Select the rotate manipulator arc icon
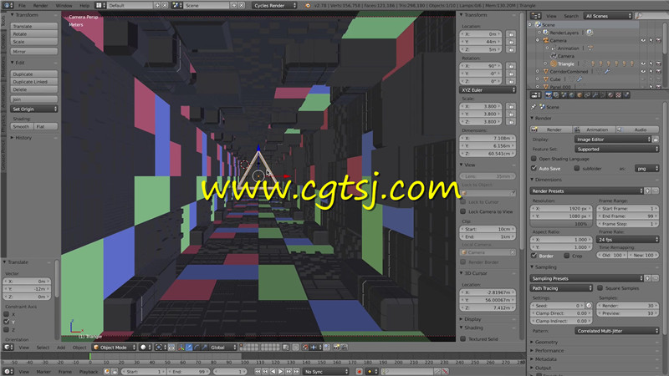Viewport: 669px width, 376px height. point(197,347)
